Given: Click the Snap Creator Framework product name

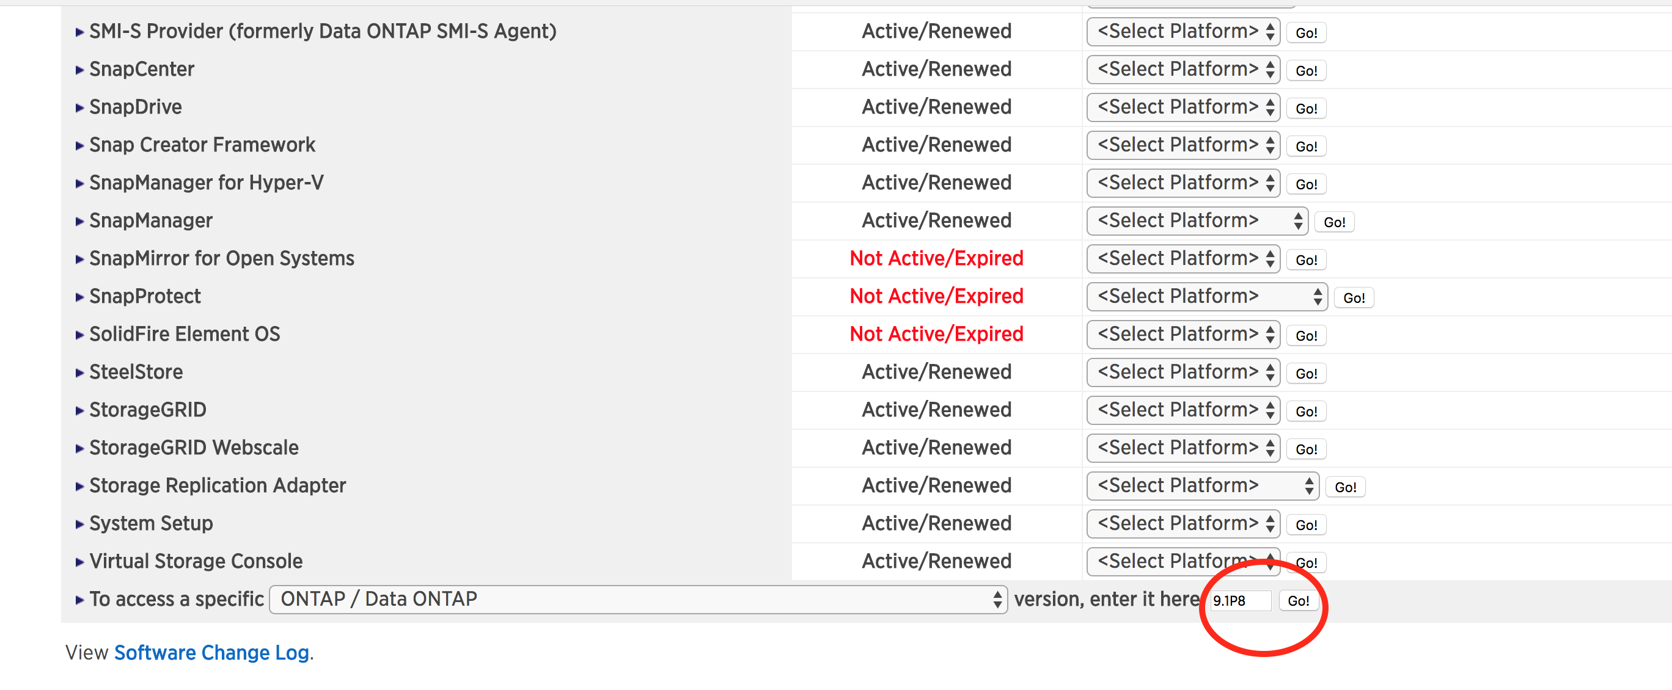Looking at the screenshot, I should (x=202, y=145).
